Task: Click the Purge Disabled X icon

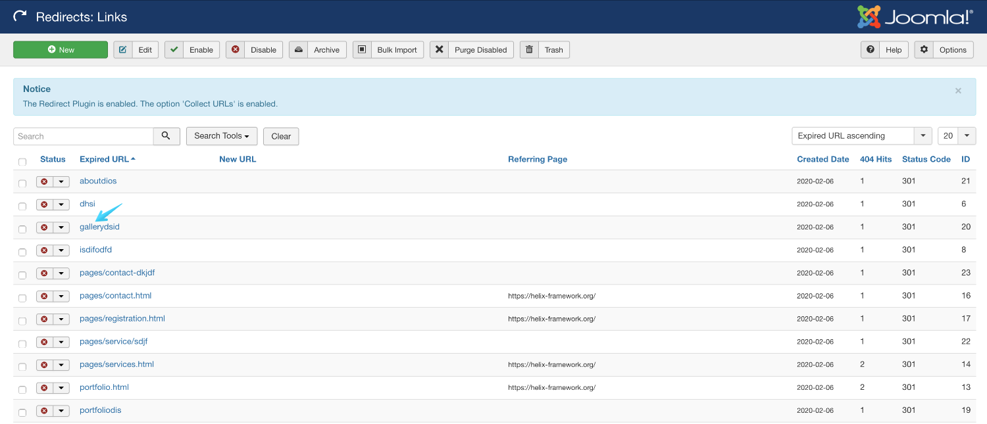Action: point(440,50)
